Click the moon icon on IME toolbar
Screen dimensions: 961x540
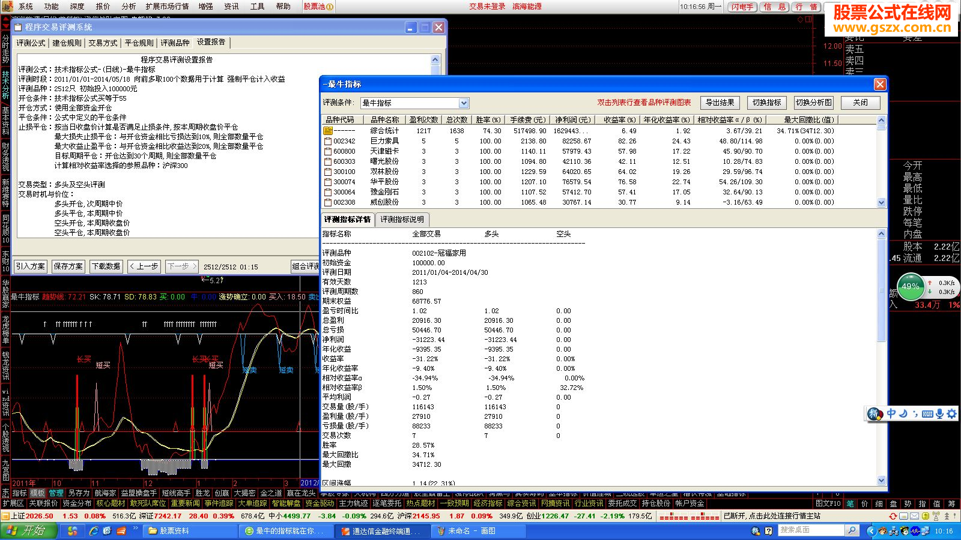click(x=903, y=413)
